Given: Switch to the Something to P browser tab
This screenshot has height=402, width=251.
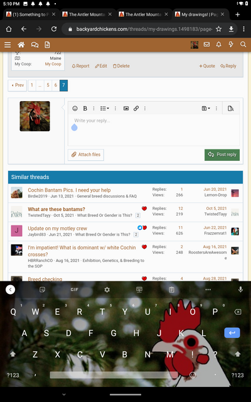Looking at the screenshot, I should (x=31, y=14).
